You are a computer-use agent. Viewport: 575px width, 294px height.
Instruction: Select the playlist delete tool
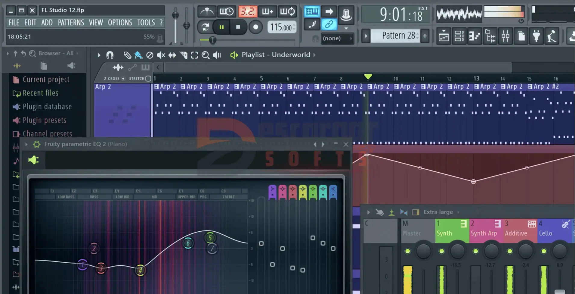150,55
